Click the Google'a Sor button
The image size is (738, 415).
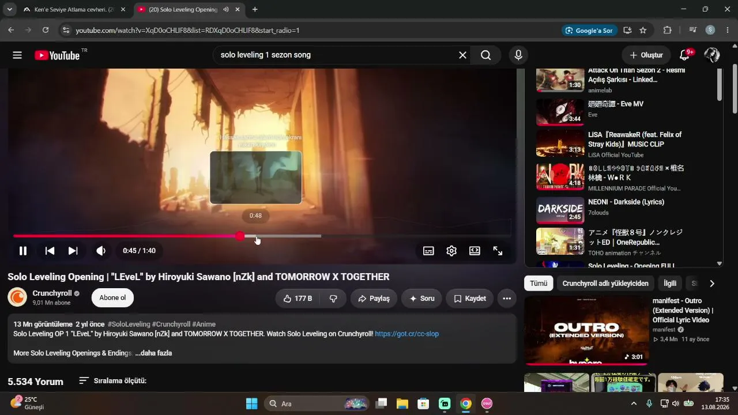tap(589, 30)
